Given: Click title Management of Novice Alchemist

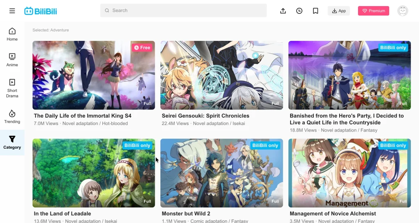Looking at the screenshot, I should click(333, 214).
